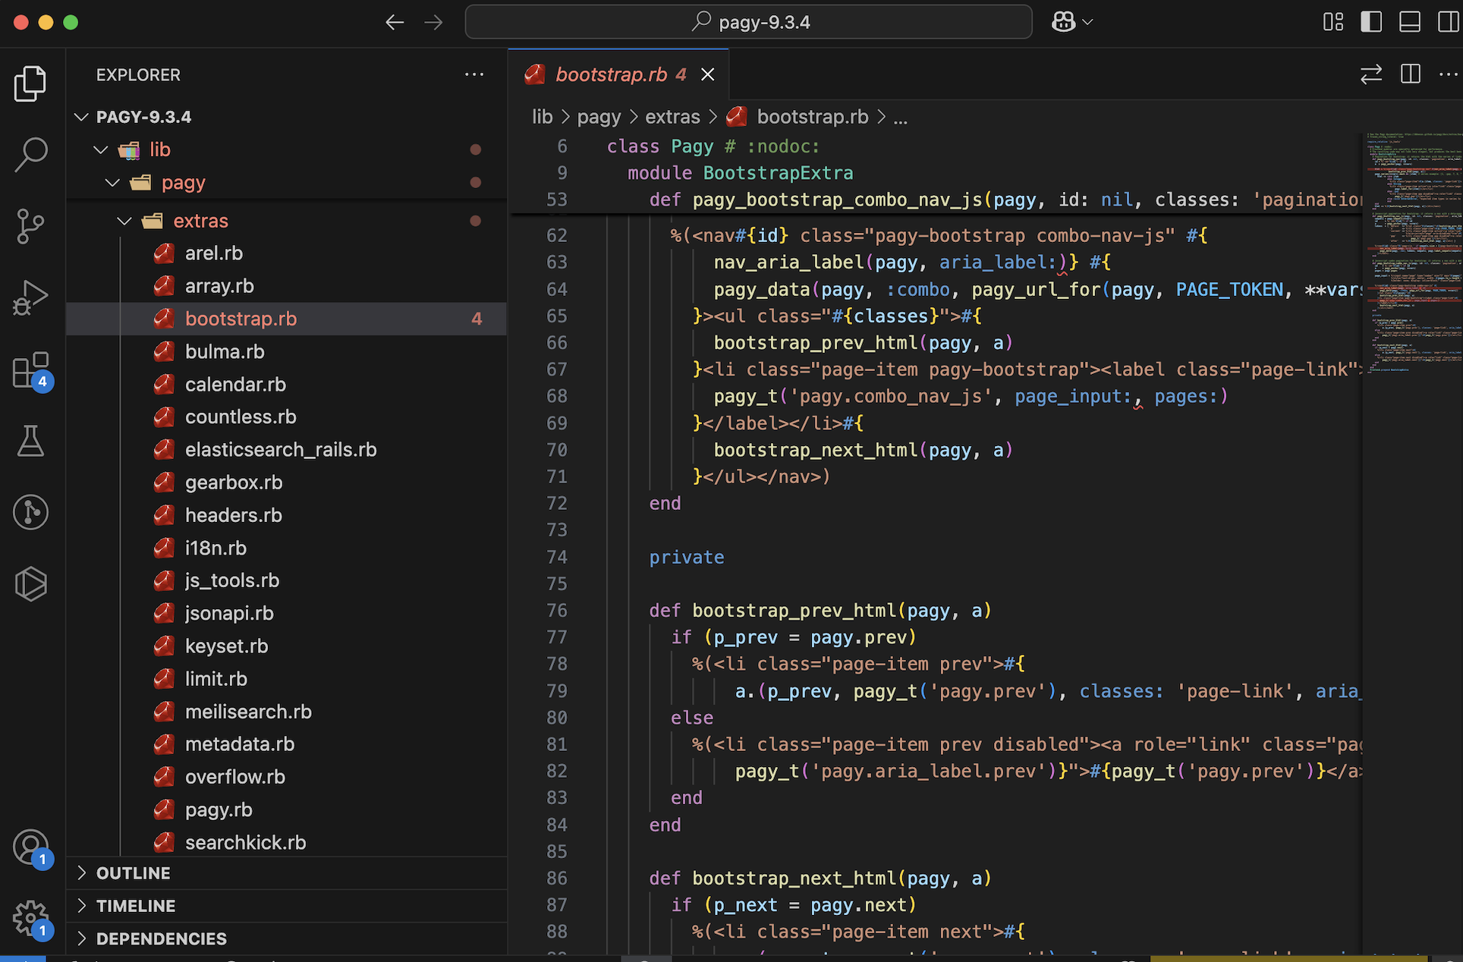Viewport: 1463px width, 962px height.
Task: Click the Accounts icon in activity bar
Action: pyautogui.click(x=30, y=846)
